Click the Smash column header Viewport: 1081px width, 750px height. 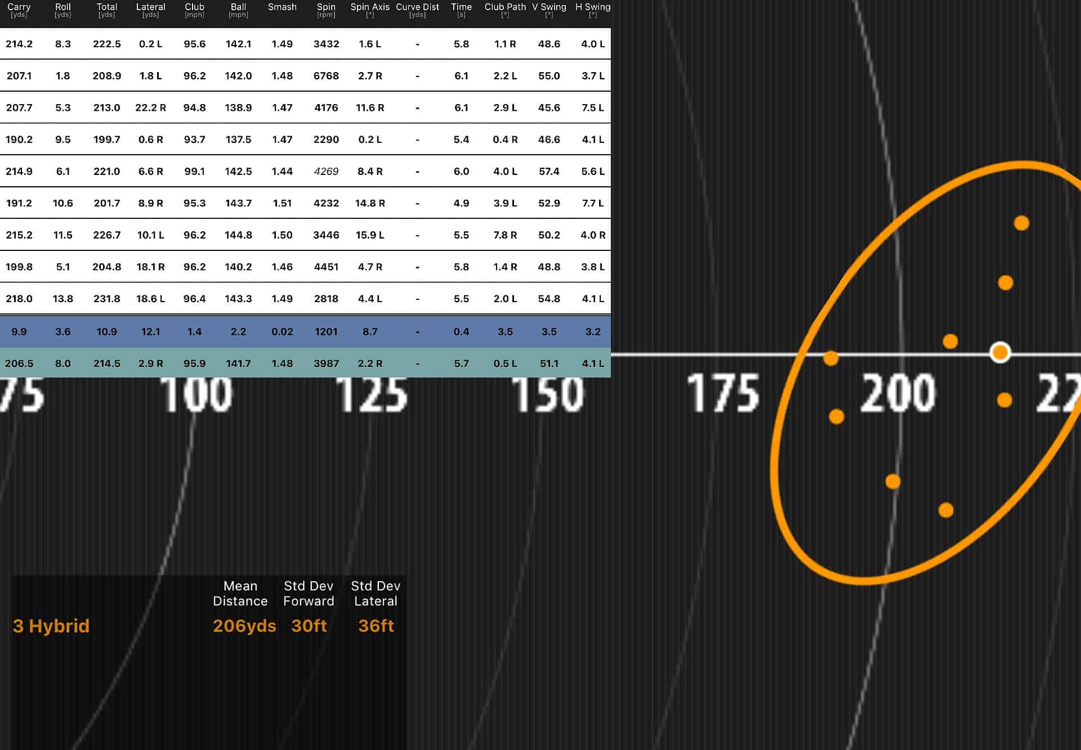pyautogui.click(x=282, y=7)
